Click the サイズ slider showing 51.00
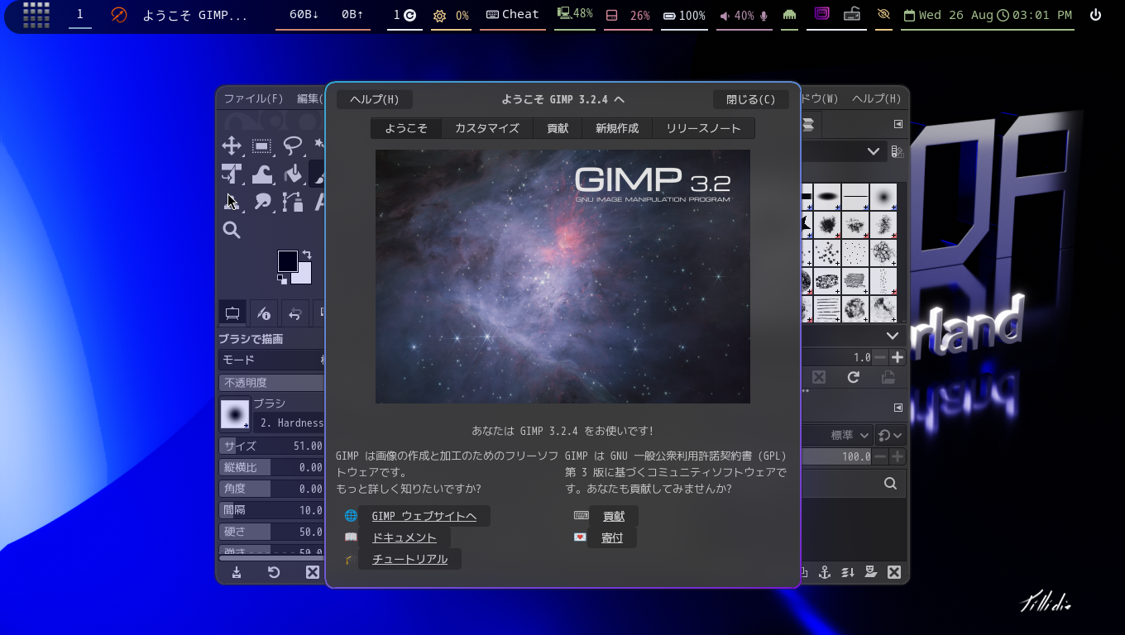The width and height of the screenshot is (1125, 635). point(272,446)
